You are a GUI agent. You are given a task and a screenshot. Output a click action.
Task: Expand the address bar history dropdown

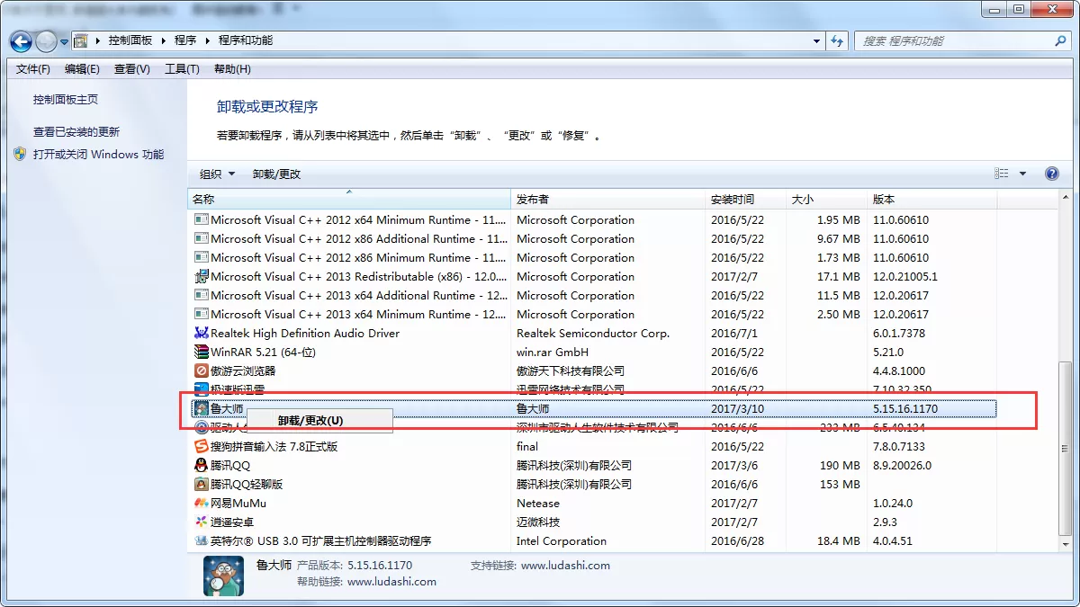[x=817, y=41]
